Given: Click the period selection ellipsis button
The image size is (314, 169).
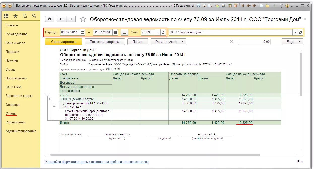Looking at the screenshot, I should click(x=124, y=32).
